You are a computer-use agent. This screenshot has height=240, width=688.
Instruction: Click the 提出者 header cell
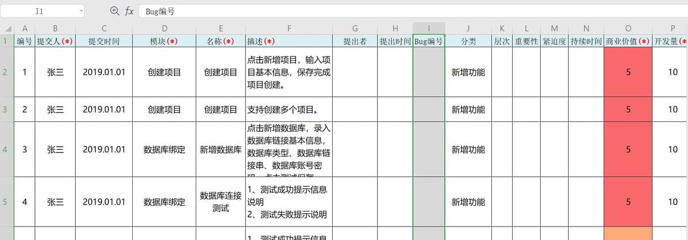point(355,41)
